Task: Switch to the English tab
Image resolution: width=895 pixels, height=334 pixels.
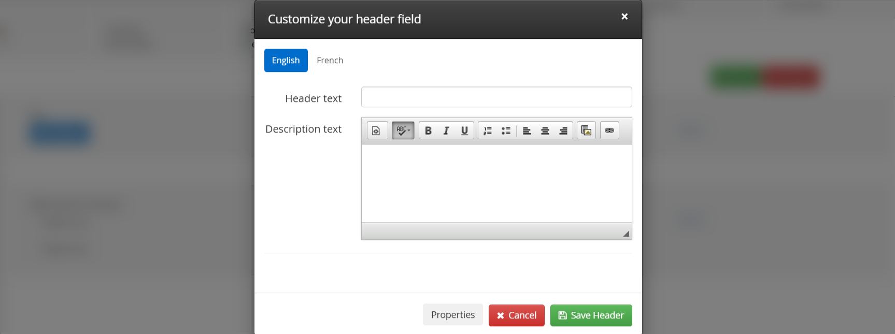Action: (x=286, y=61)
